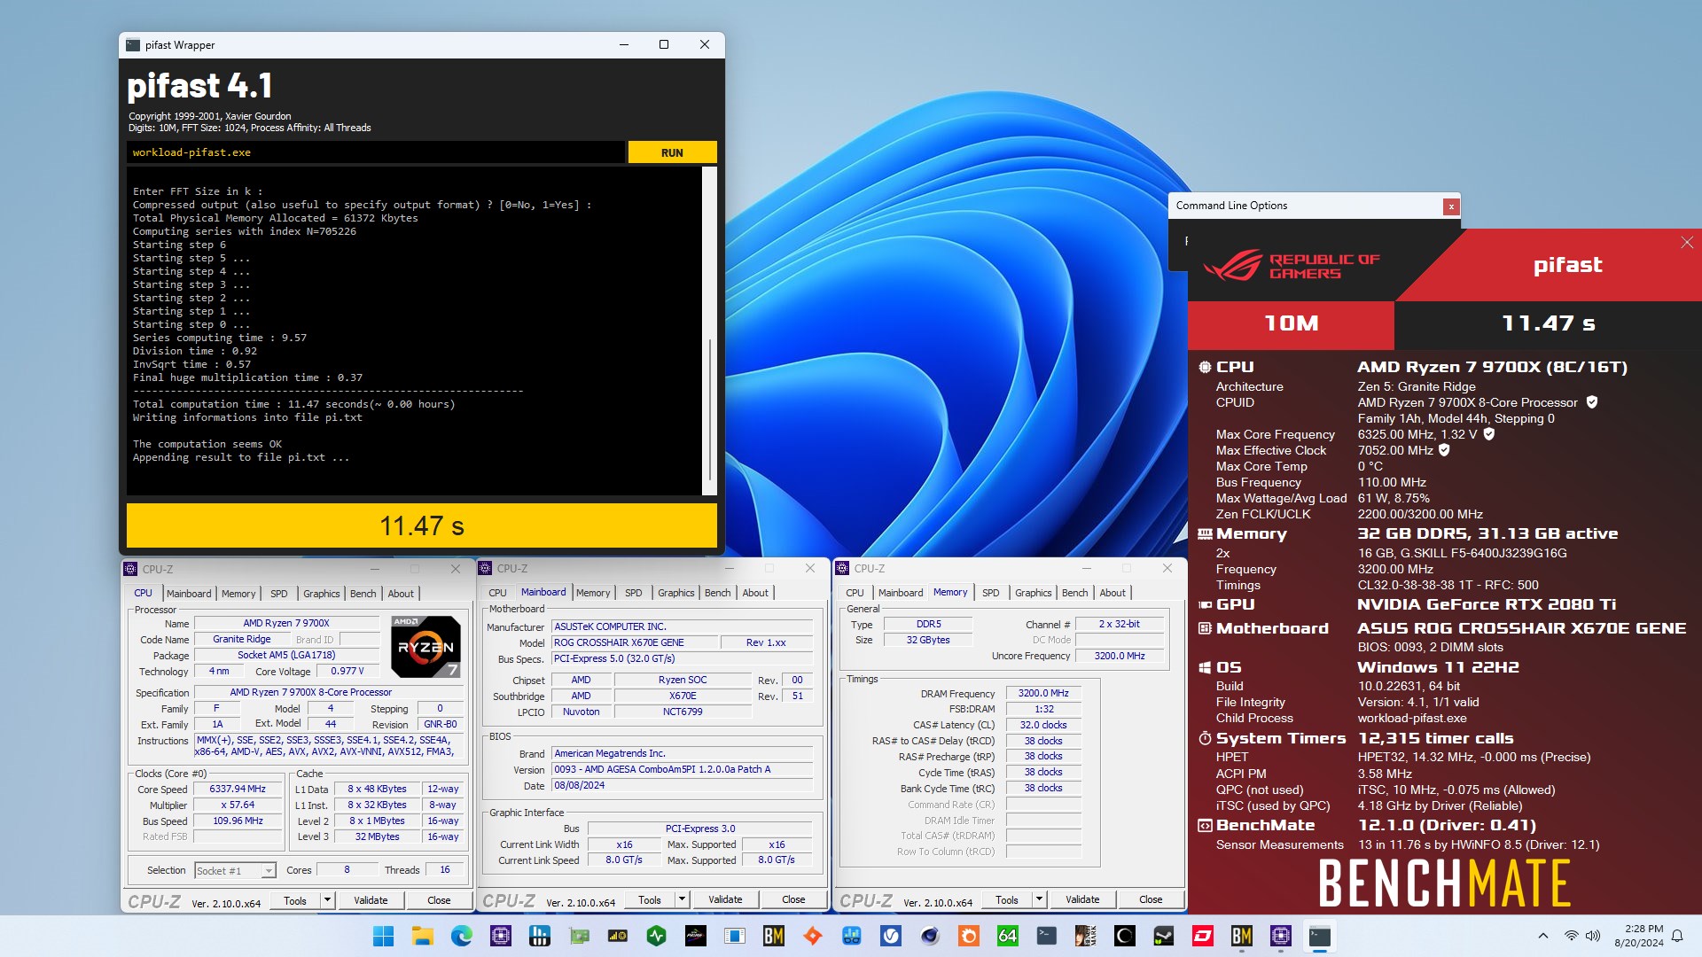Expand Tools arrow in CPU-Z CPU window

pos(327,900)
